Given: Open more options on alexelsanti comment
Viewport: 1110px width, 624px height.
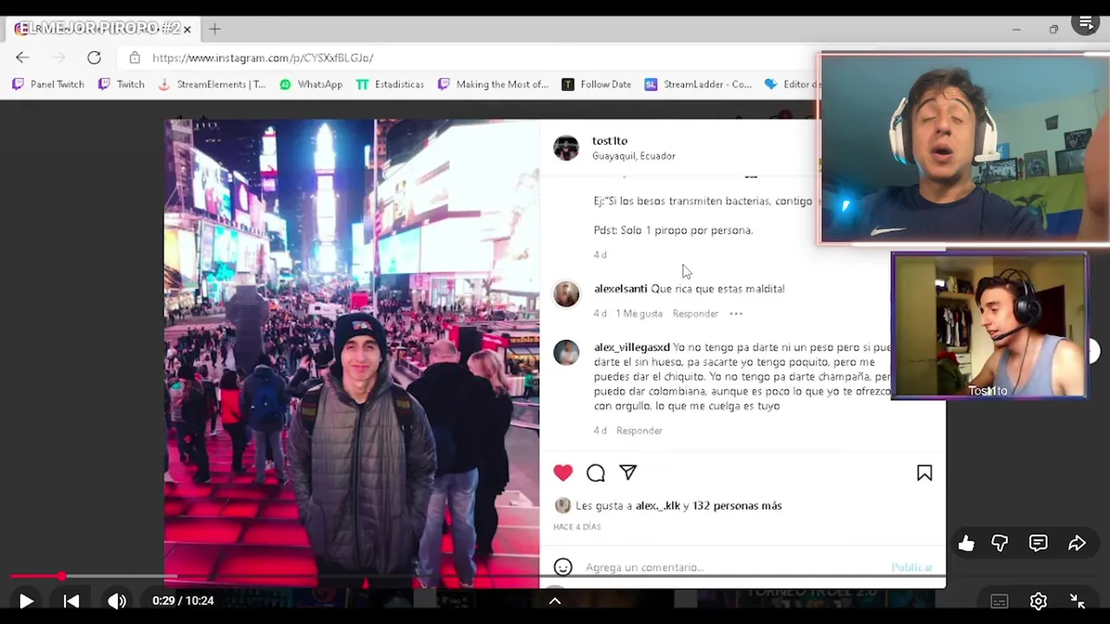Looking at the screenshot, I should [736, 314].
